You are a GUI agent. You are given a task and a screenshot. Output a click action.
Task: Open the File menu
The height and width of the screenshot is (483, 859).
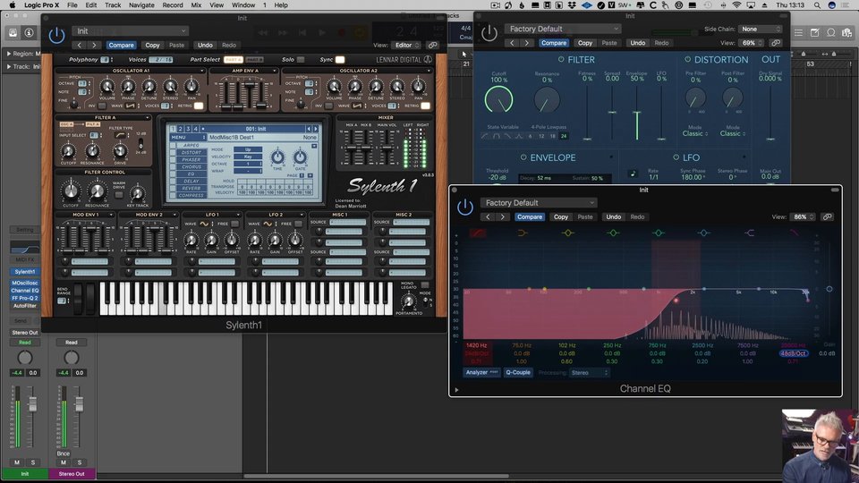(x=72, y=5)
